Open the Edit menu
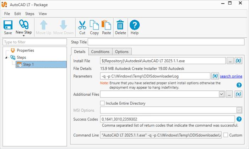The width and height of the screenshot is (249, 149). coord(17,14)
